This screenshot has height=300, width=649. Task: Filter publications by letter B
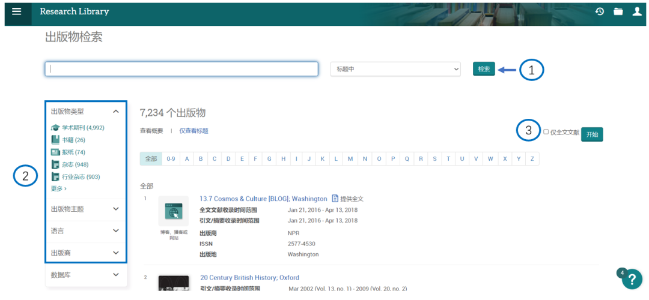(200, 158)
